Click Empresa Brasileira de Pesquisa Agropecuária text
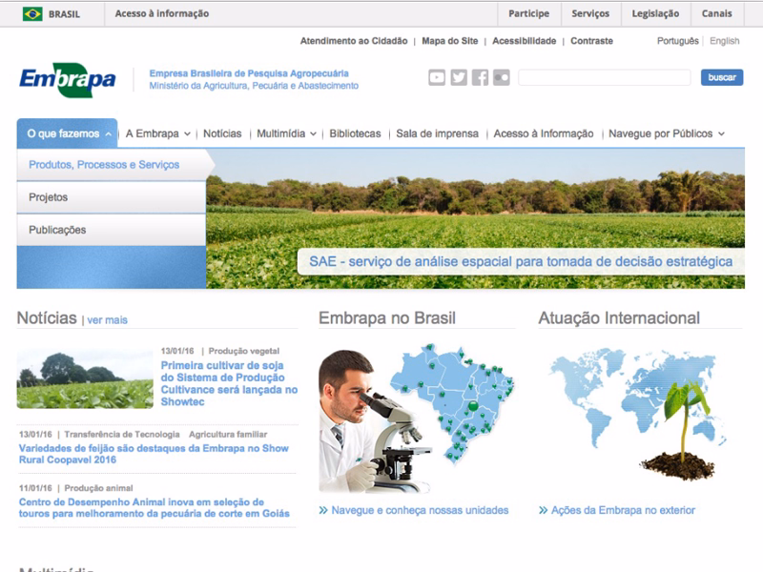763x572 pixels. click(249, 73)
